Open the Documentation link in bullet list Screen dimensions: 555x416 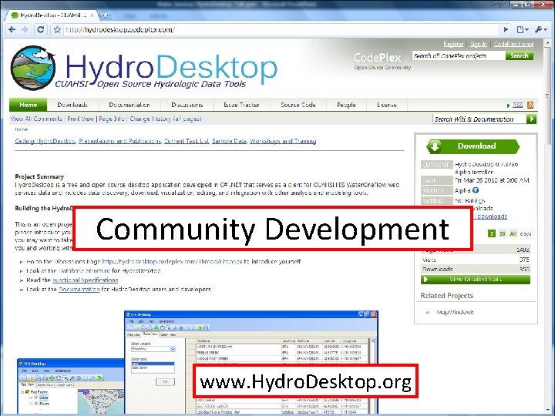tap(79, 289)
